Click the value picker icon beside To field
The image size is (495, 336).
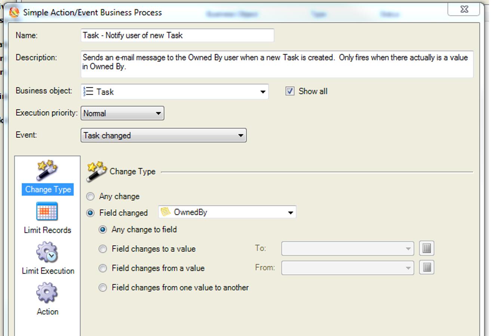point(427,248)
